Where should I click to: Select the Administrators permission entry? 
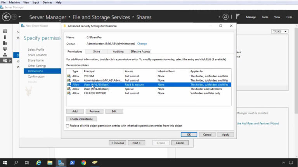(x=149, y=80)
